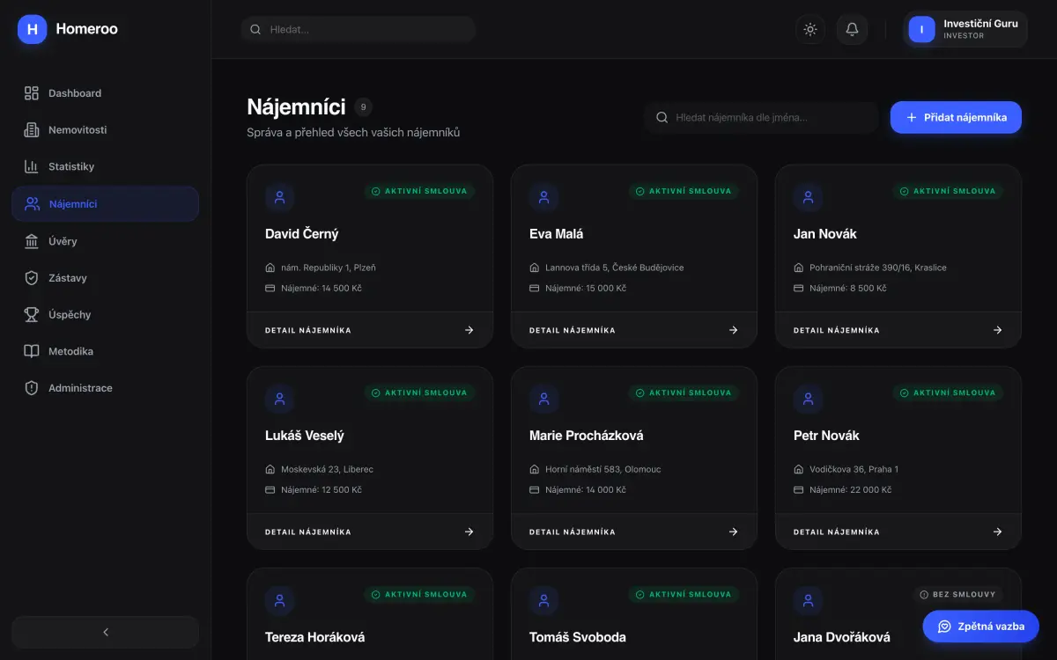Click the arrow icon on Eva Malá's card
This screenshot has width=1057, height=660.
(733, 331)
